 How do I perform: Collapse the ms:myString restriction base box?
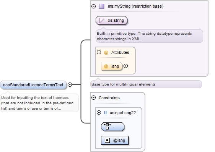coord(93,6)
